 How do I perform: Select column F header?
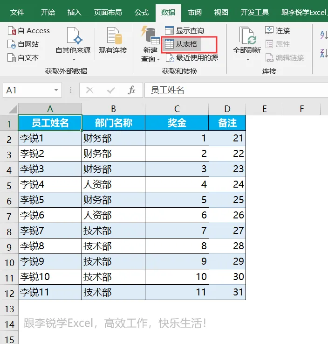(302, 109)
